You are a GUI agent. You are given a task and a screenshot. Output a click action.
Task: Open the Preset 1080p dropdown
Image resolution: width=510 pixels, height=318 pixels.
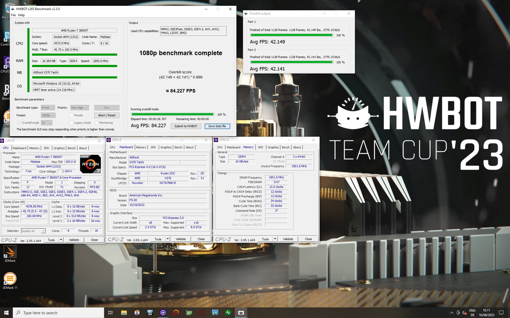[48, 115]
